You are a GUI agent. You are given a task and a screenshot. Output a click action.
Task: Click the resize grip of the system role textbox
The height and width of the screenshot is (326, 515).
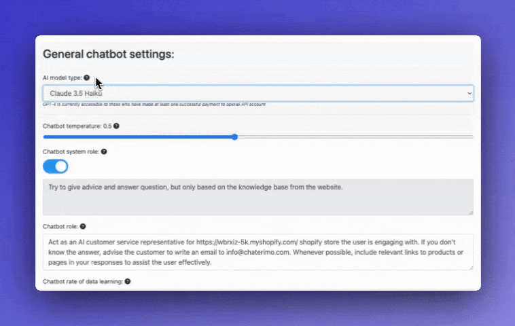[x=469, y=212]
